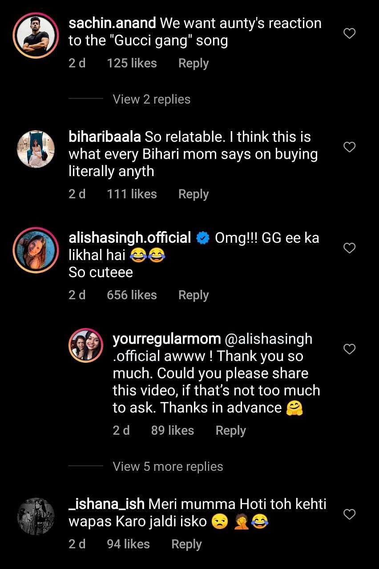
Task: Tap alishasingh.official's profile avatar
Action: [x=36, y=250]
